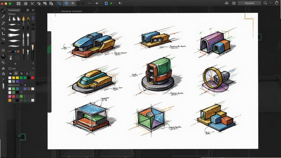Viewport: 281px width, 158px height.
Task: Click the home icon in left toolbar
Action: 3,68
